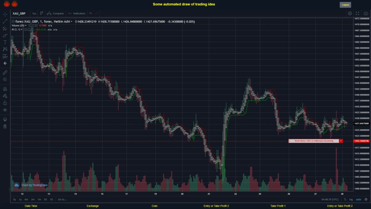Viewport: 371px width, 209px height.
Task: Click the Date Time column header
Action: tap(31, 206)
